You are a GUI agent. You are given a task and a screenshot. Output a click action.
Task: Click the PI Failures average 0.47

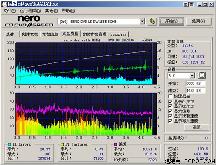(99, 149)
